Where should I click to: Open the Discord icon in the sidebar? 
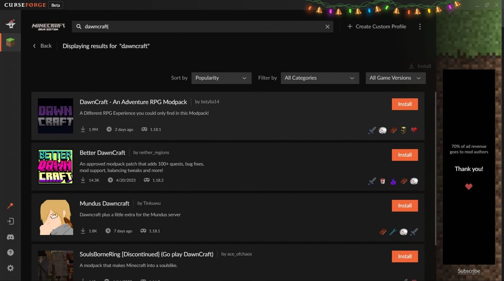point(10,237)
